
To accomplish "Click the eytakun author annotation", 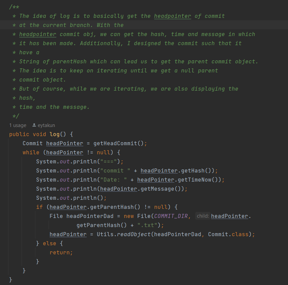I will pyautogui.click(x=46, y=125).
